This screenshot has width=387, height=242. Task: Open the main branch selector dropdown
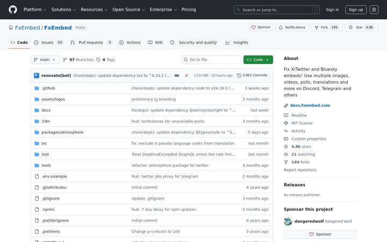coord(45,60)
